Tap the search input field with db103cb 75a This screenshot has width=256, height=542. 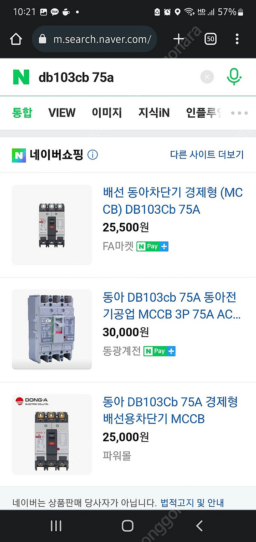[116, 77]
